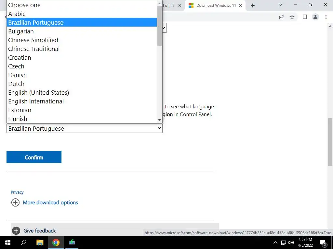Click the language list scrollbar up arrow
Image resolution: width=333 pixels, height=249 pixels.
159,3
